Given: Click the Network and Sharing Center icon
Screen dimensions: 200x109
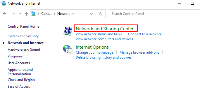Looking at the screenshot, I should 68,31.
